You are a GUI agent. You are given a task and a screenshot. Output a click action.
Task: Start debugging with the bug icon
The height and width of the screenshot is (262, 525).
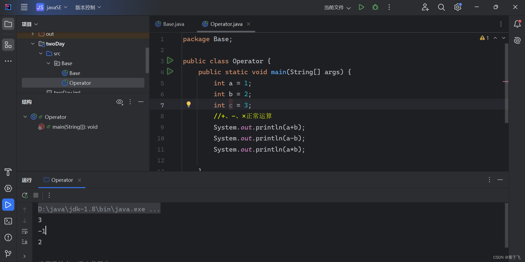(x=375, y=7)
